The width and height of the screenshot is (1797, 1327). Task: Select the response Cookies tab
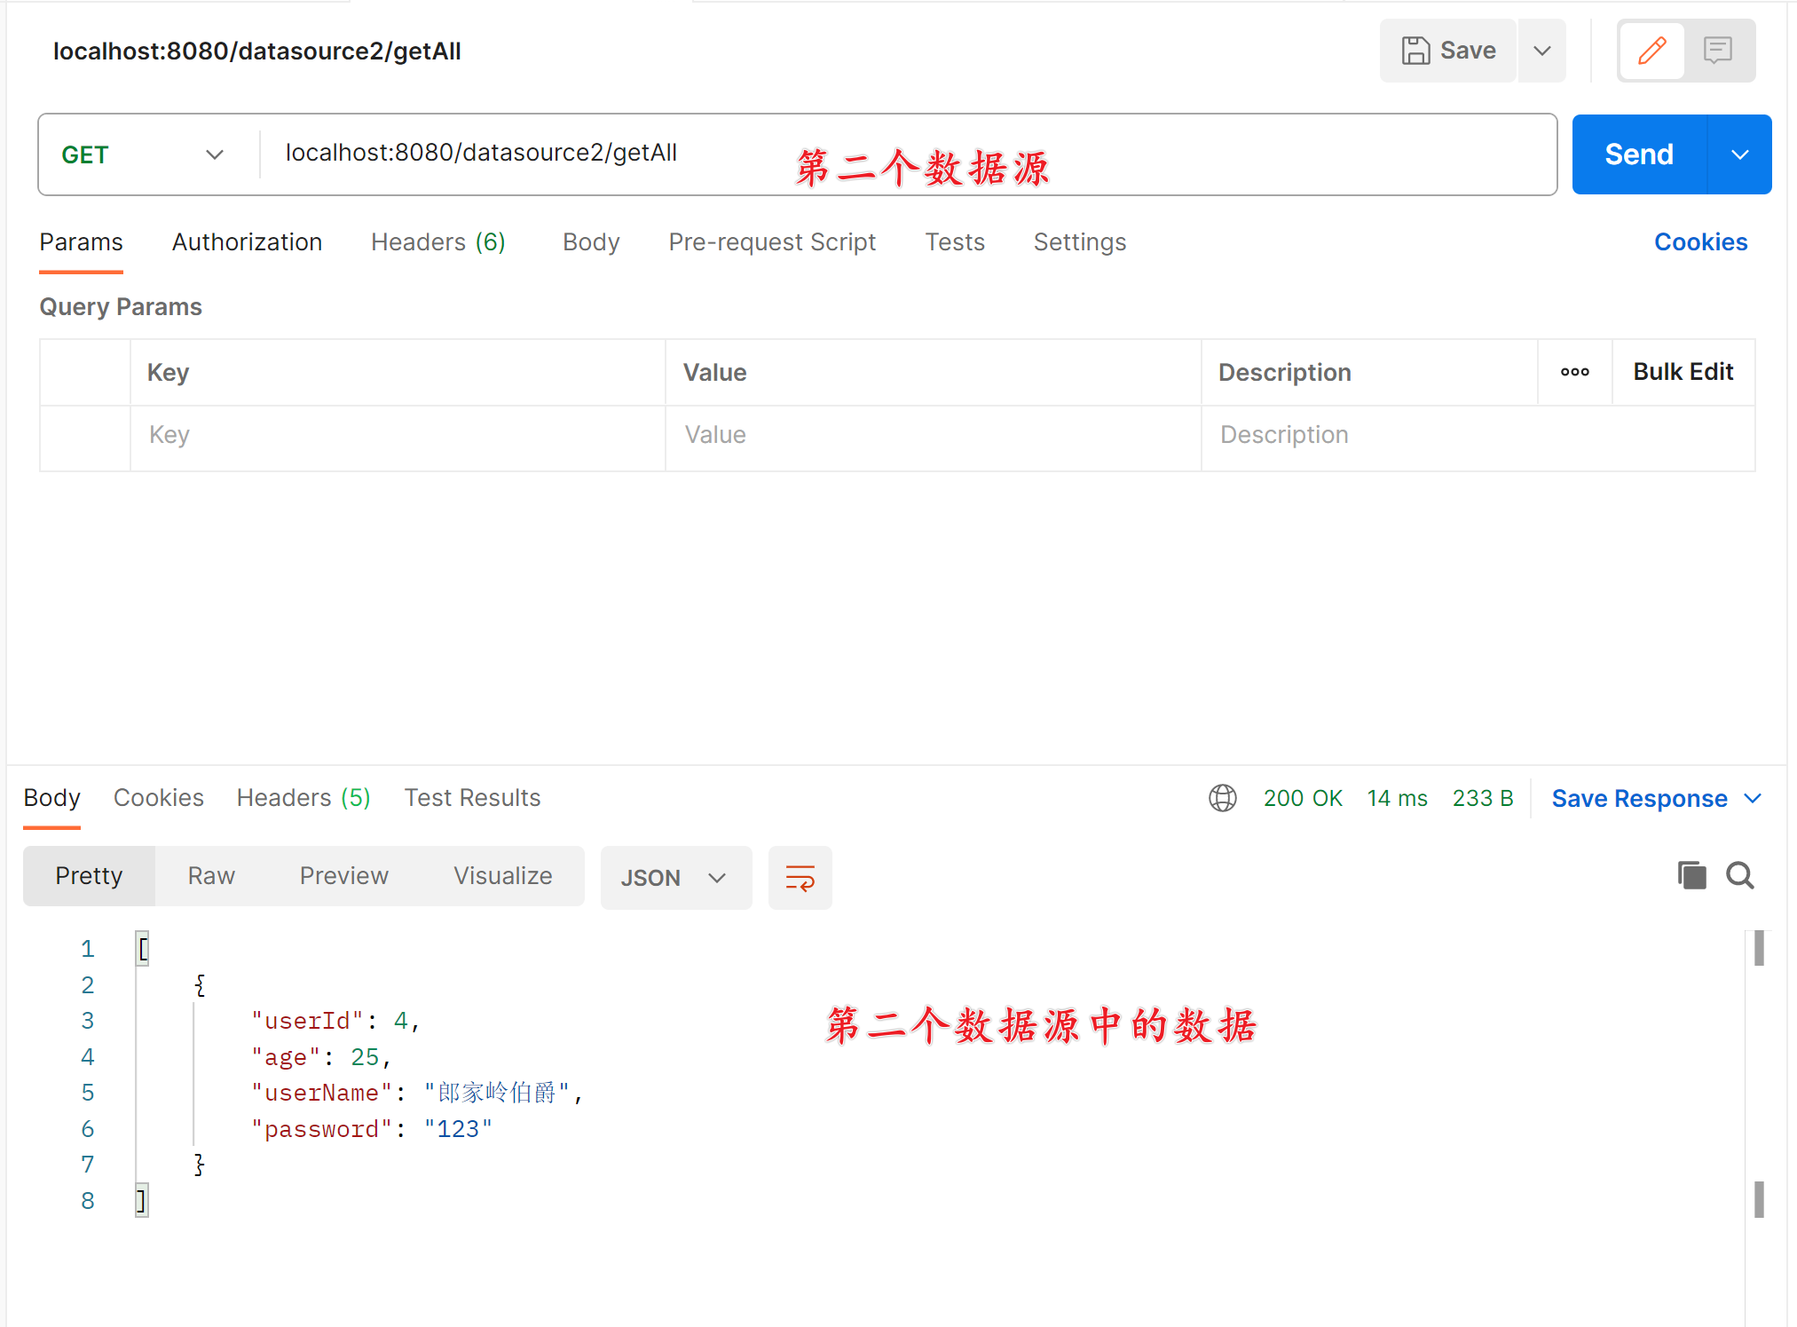(159, 798)
